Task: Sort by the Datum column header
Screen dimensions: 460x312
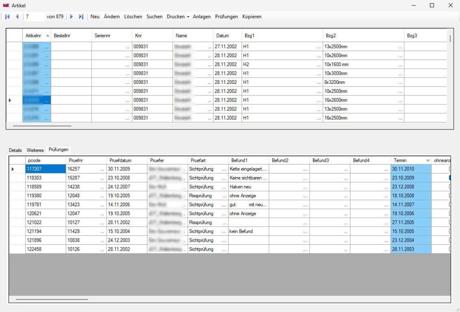Action: tap(228, 36)
